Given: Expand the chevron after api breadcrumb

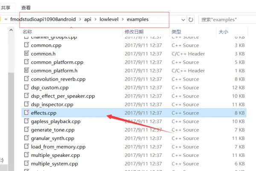Looking at the screenshot, I should [96, 19].
